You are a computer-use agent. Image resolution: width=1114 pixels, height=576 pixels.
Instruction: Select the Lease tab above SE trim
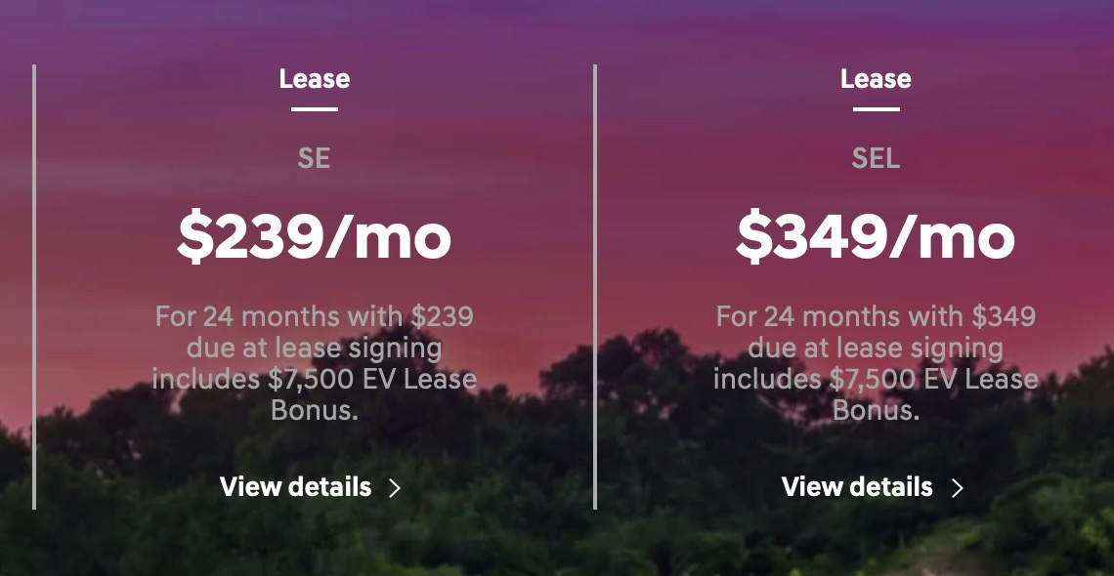[314, 79]
